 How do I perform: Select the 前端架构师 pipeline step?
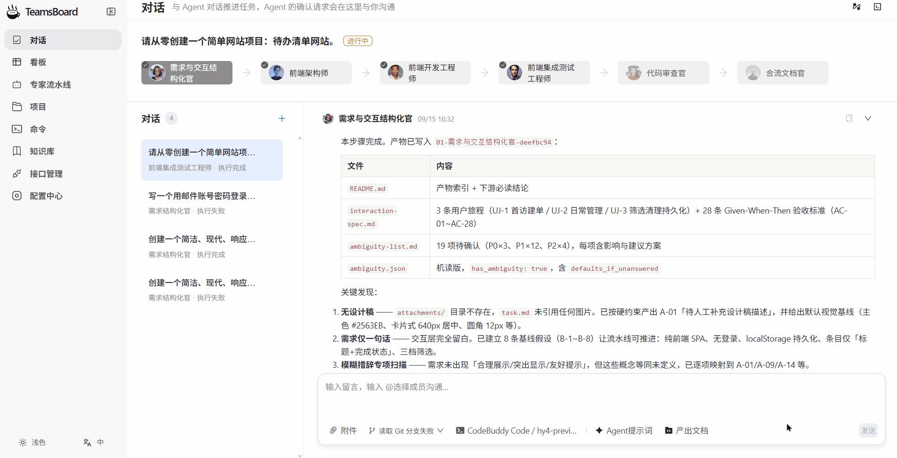pyautogui.click(x=306, y=73)
